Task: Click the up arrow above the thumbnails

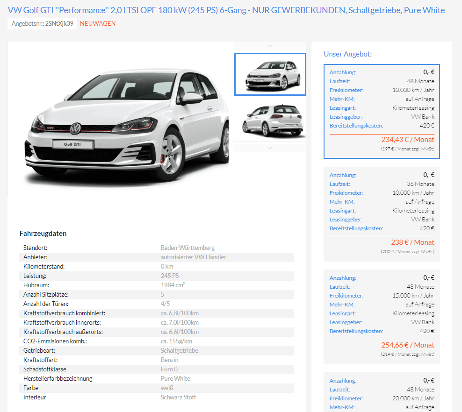Action: [270, 46]
